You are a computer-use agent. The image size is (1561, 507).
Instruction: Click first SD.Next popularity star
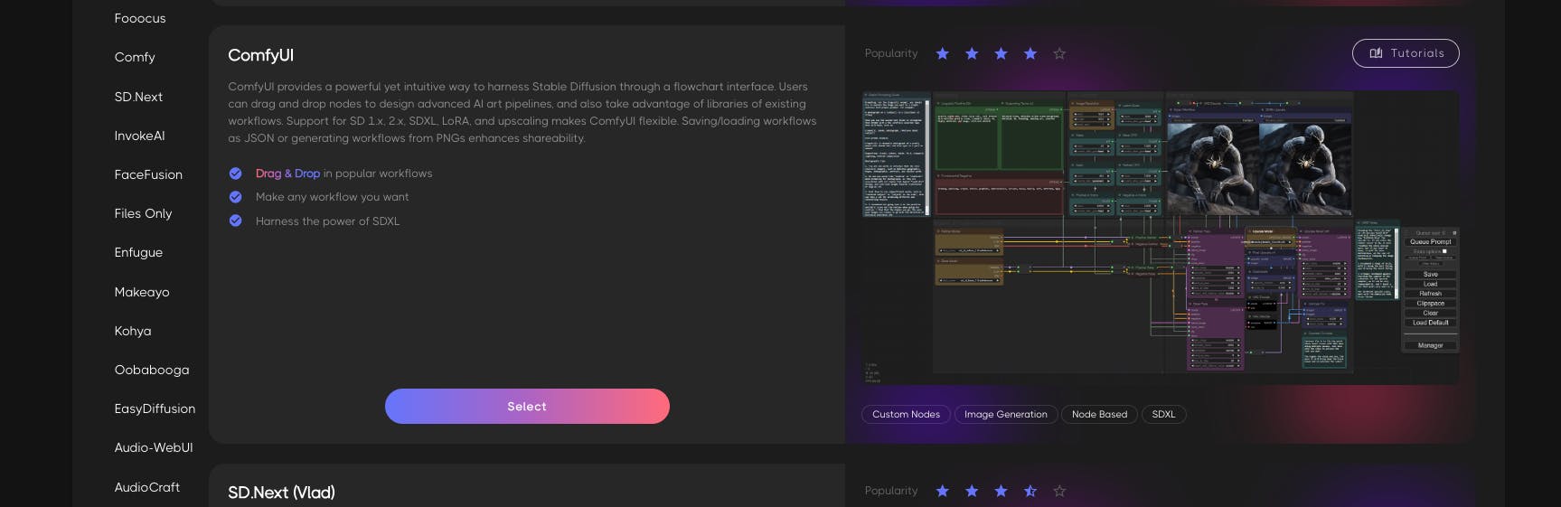click(x=943, y=491)
